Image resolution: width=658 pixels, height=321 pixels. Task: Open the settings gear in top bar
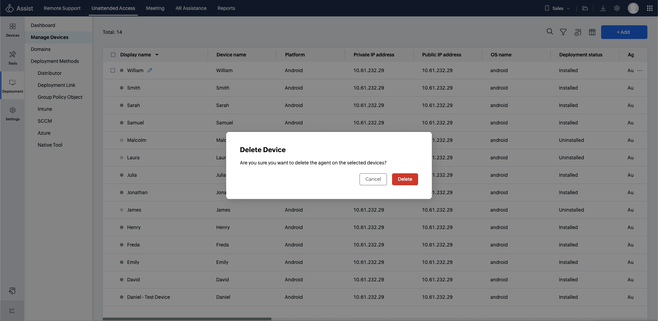click(617, 8)
